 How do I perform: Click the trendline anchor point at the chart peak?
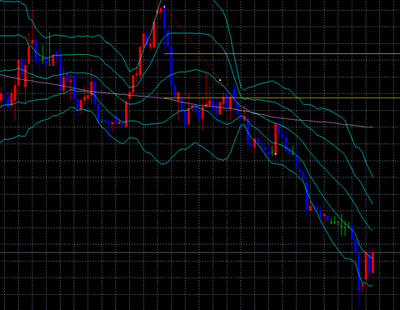164,7
